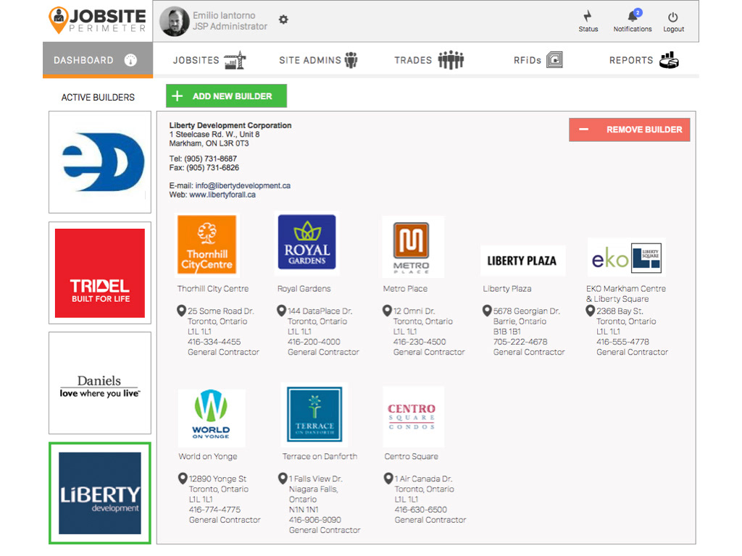Click the Liberty Plaza logo

tap(522, 261)
